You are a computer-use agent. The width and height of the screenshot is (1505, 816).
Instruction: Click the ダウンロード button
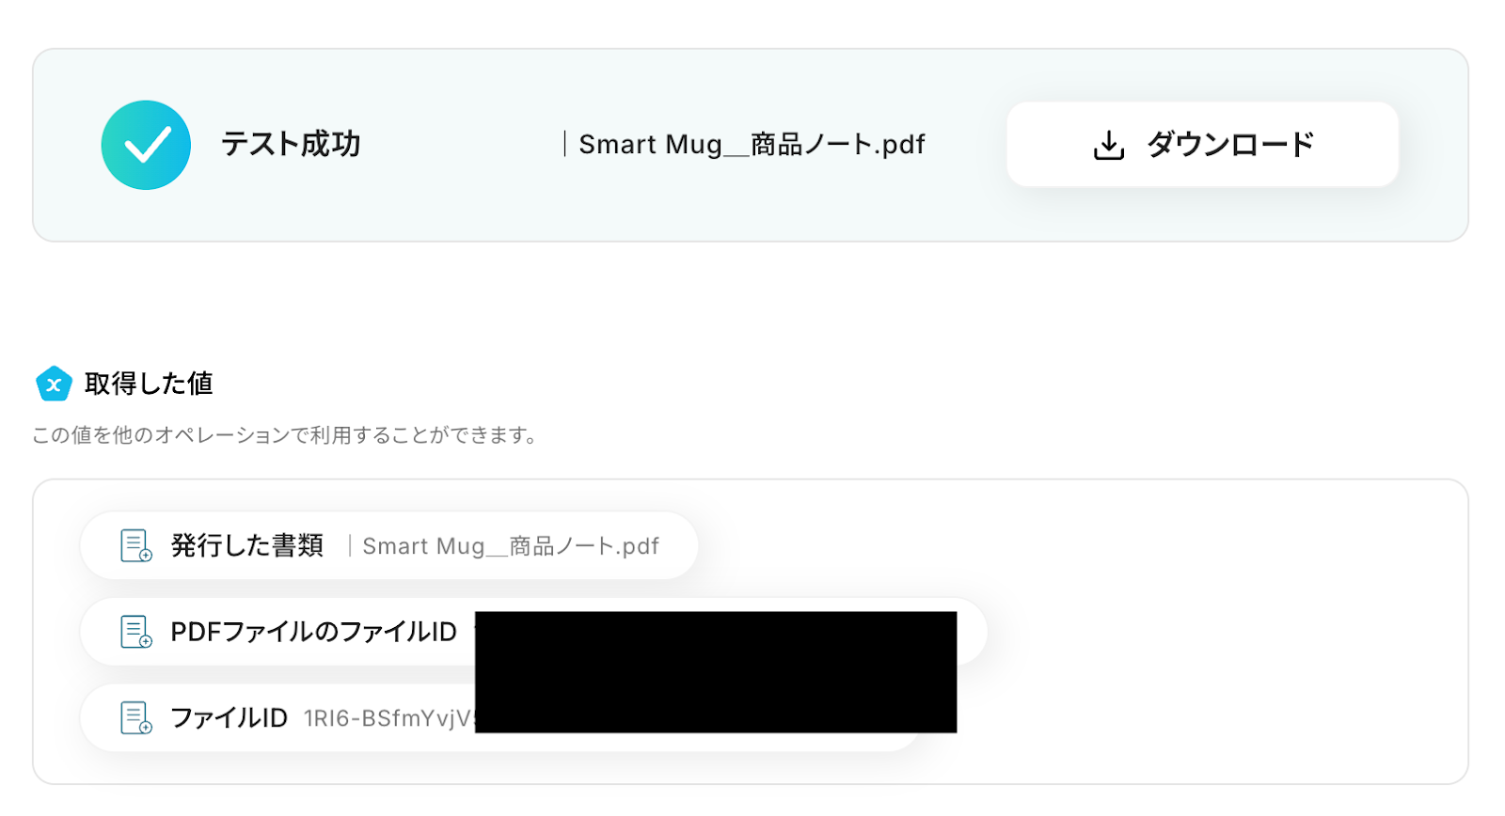[1202, 145]
